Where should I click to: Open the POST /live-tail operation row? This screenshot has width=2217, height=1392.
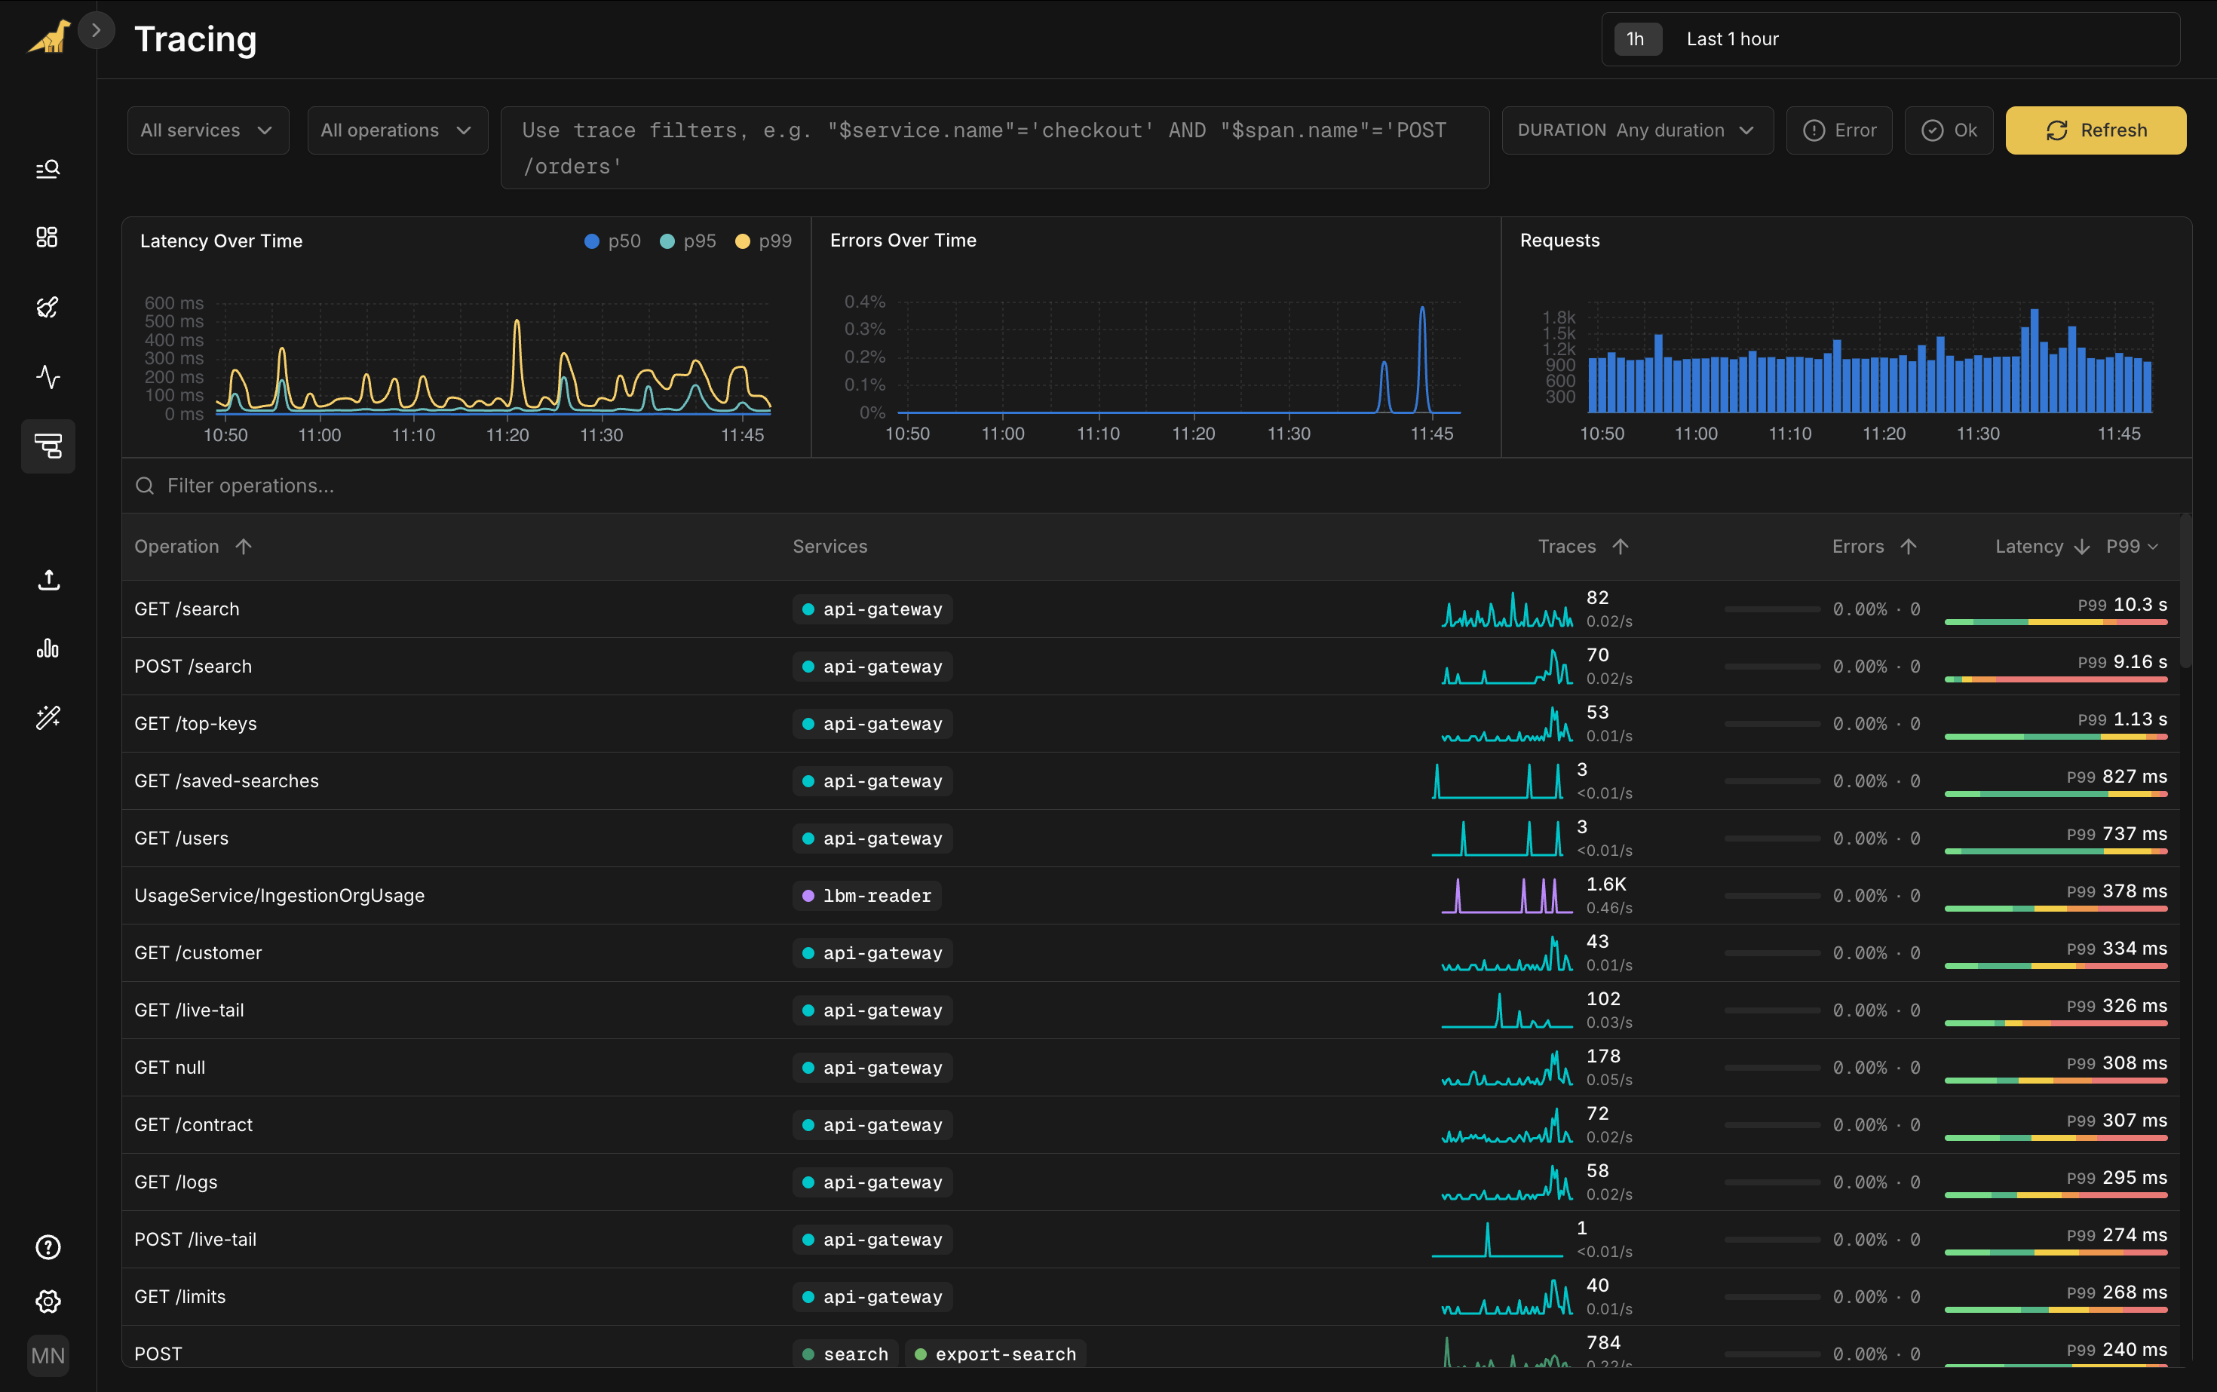click(1151, 1239)
